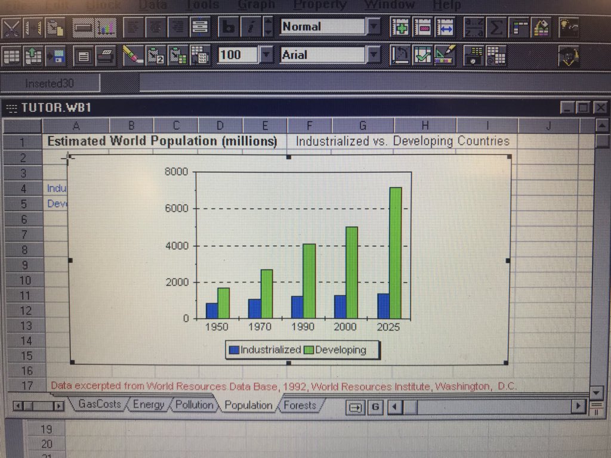The image size is (611, 458).
Task: Click the Cut scissors icon
Action: [x=11, y=27]
